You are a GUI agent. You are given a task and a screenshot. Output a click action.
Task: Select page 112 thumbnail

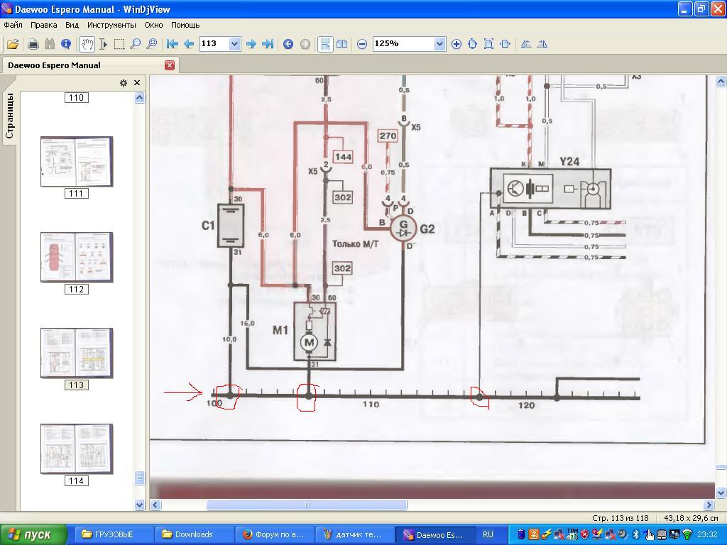click(x=76, y=257)
